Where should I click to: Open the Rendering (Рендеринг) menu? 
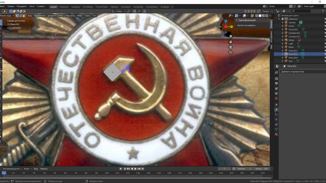(22, 6)
